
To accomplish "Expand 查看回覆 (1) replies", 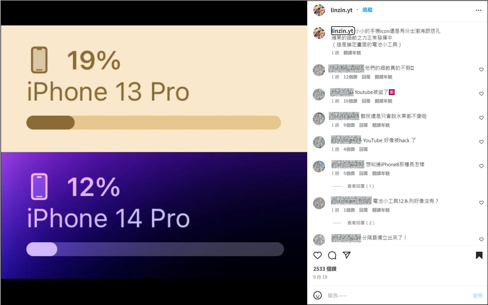I will coord(360,186).
